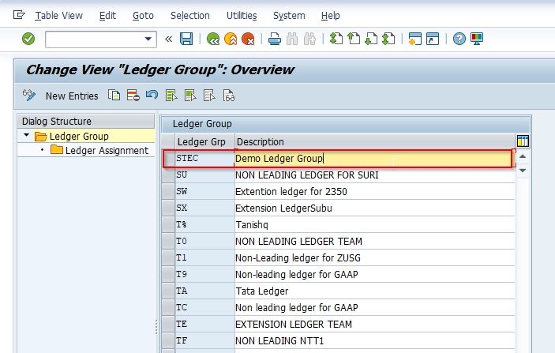Screen dimensions: 555x353
Task: Open the System menu
Action: [x=289, y=16]
